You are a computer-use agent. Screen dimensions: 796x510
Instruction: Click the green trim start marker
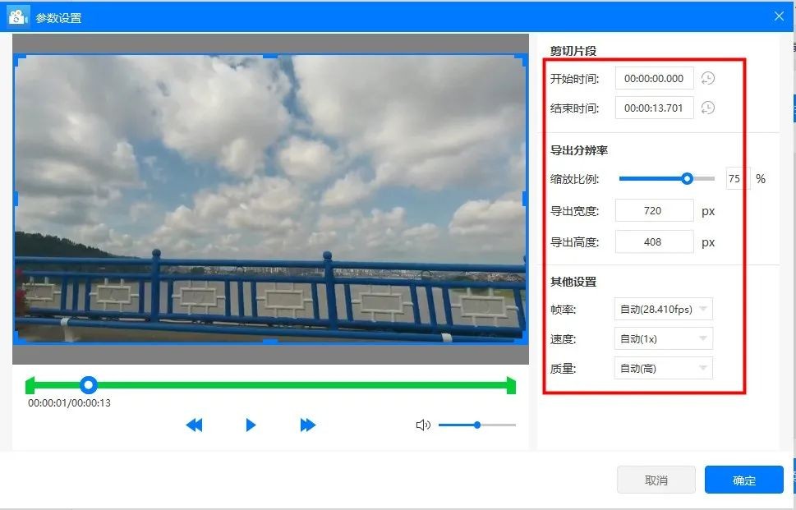click(x=30, y=386)
